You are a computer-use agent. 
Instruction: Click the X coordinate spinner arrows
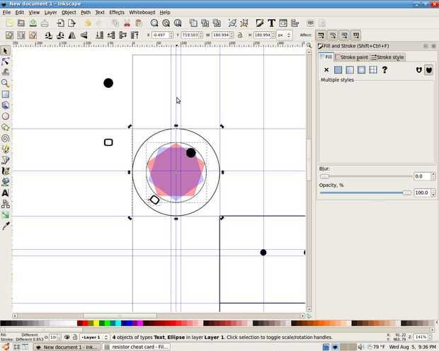pos(171,35)
